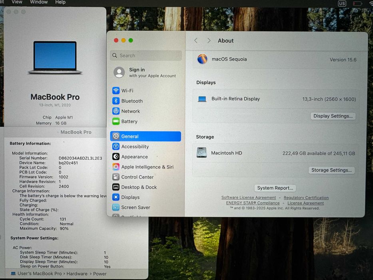Click the System Report... button

tap(275, 188)
